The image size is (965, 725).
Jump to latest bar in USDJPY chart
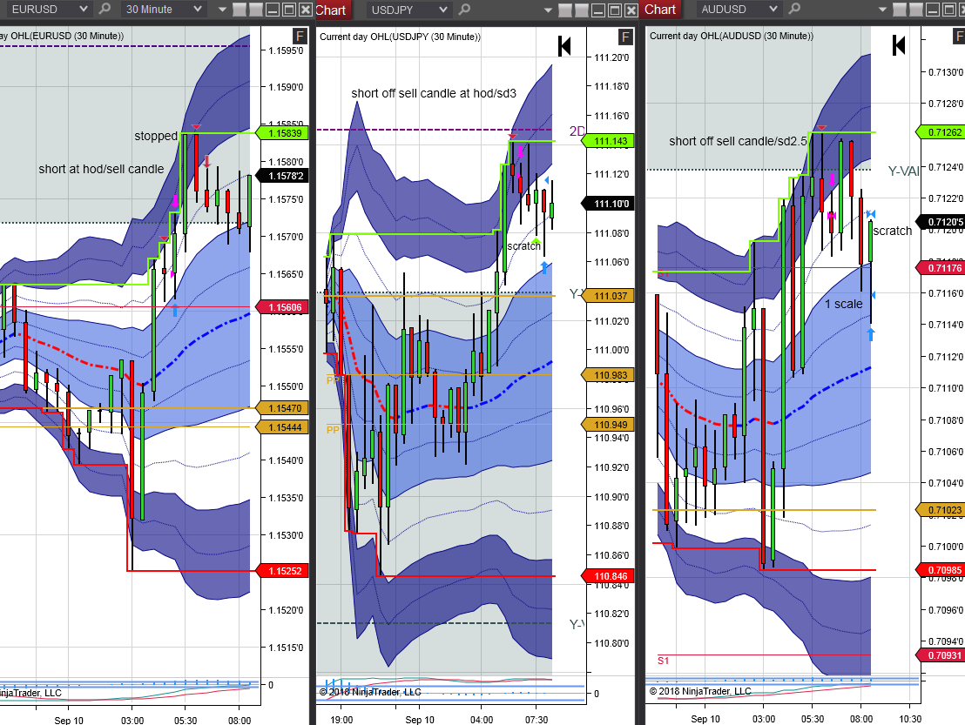click(564, 46)
